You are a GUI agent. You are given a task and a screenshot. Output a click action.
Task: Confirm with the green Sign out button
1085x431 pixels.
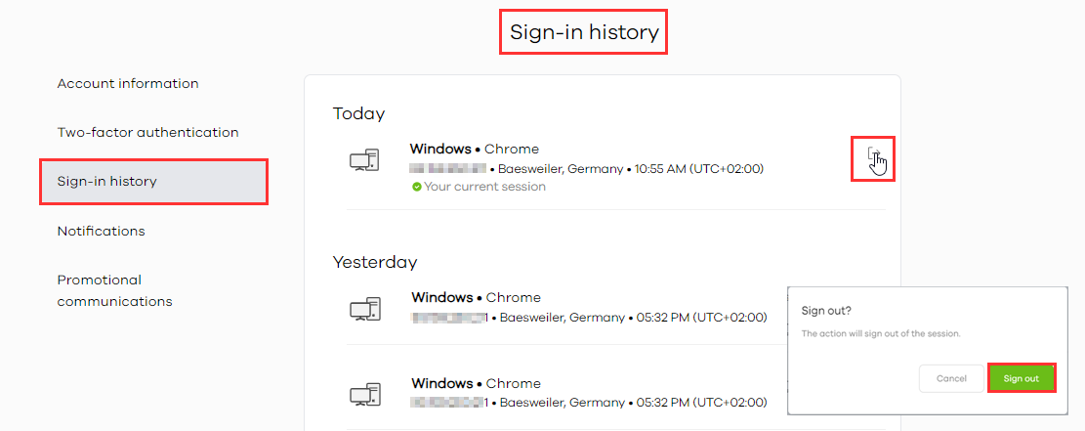tap(1022, 378)
